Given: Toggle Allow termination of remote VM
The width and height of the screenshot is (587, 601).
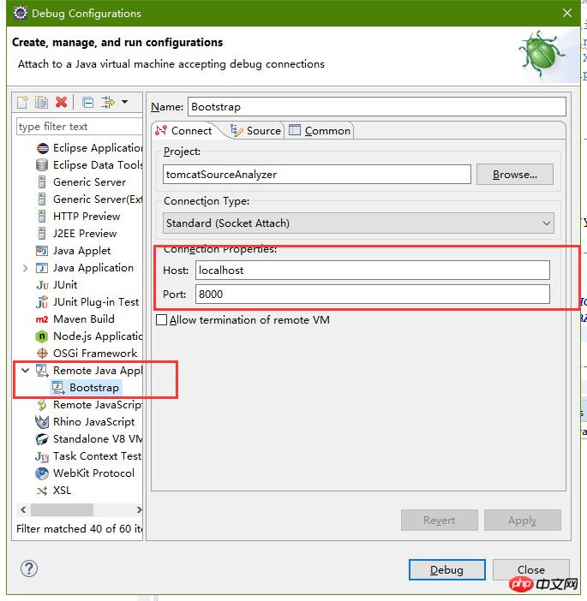Looking at the screenshot, I should tap(161, 319).
